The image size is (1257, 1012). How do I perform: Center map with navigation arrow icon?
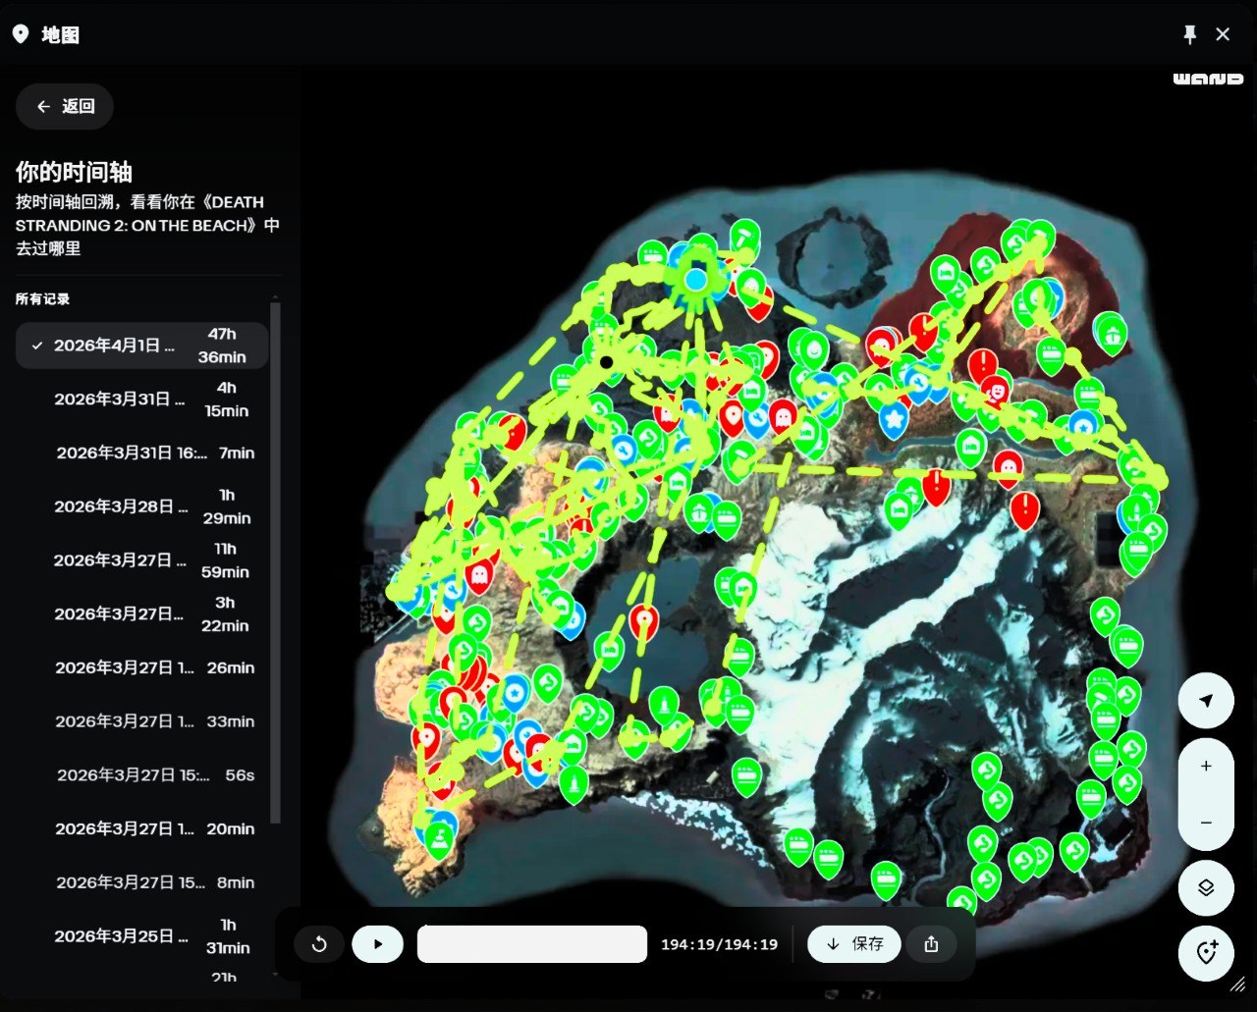[1206, 700]
